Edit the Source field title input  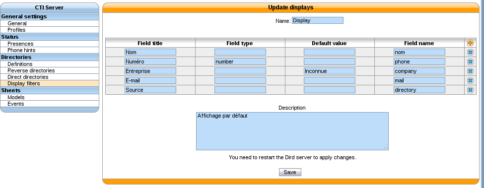tap(150, 90)
